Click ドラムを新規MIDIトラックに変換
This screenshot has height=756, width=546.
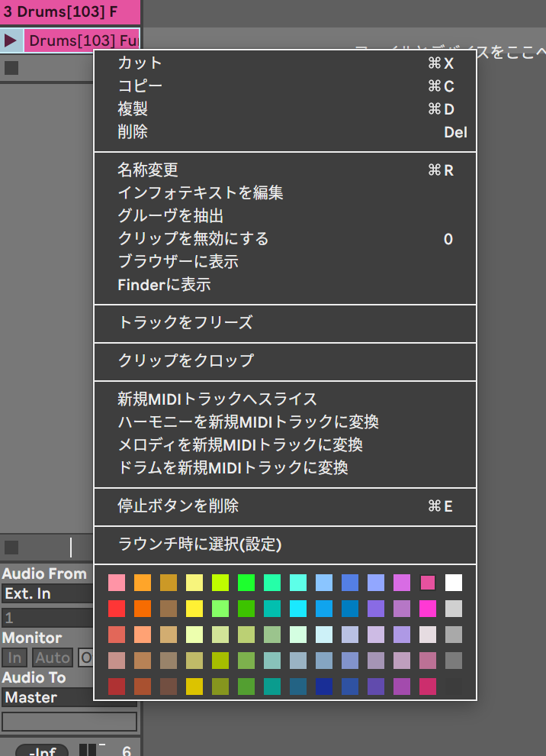[x=233, y=468]
